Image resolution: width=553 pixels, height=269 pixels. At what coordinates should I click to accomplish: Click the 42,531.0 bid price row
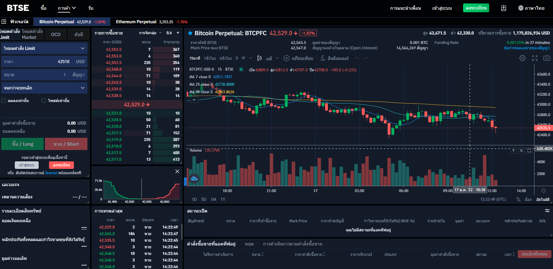click(x=137, y=113)
